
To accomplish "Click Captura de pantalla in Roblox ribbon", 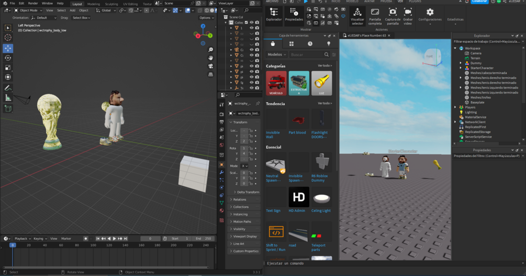I will pos(393,16).
